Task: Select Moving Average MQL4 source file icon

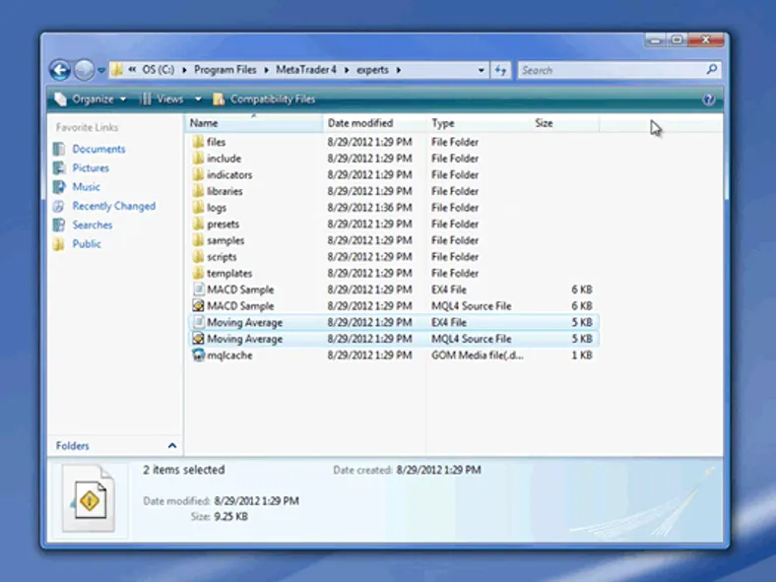Action: tap(198, 339)
